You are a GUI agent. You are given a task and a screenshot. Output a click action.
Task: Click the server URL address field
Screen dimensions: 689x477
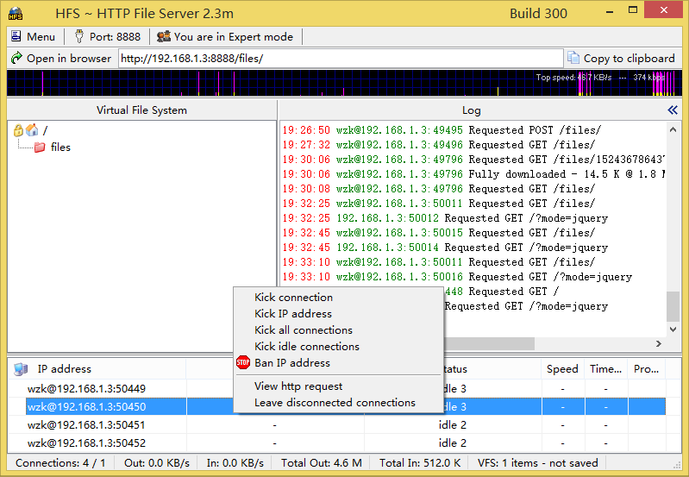click(x=341, y=59)
